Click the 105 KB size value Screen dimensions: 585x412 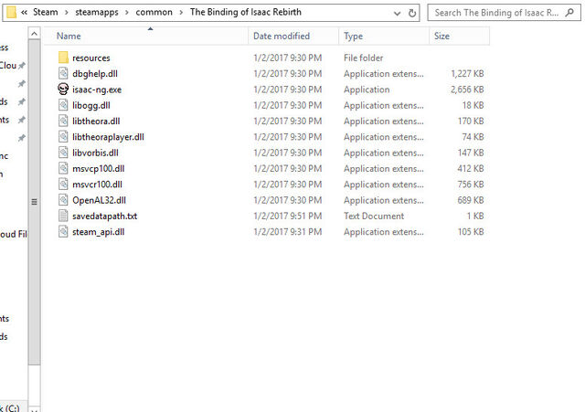(471, 232)
